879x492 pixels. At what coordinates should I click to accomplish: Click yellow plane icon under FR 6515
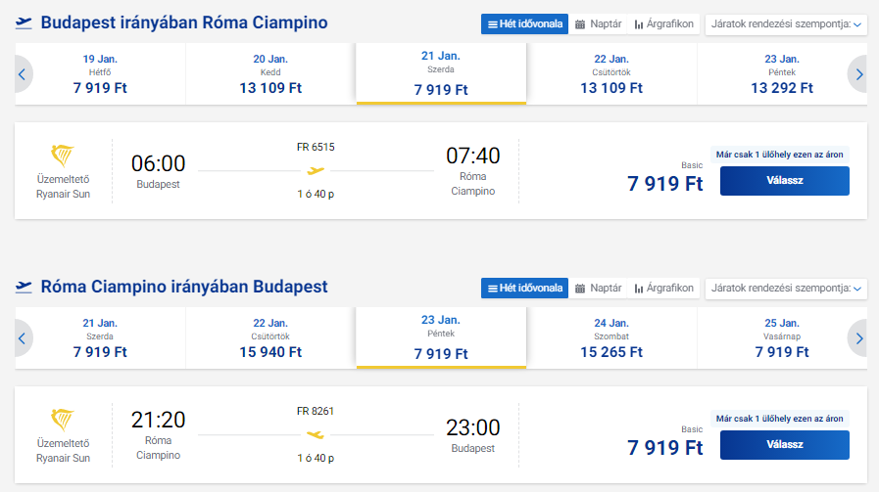316,171
